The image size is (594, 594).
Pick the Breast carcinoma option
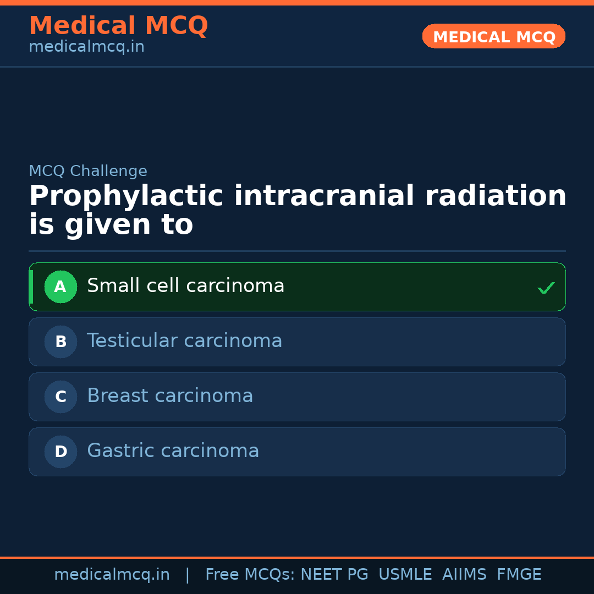click(170, 396)
